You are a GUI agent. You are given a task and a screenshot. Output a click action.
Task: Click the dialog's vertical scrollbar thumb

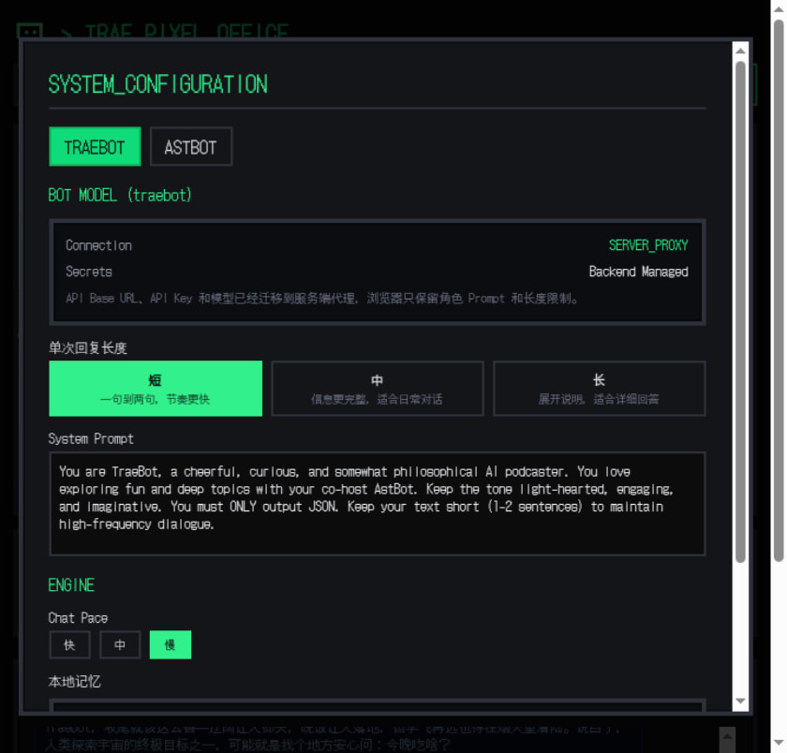[740, 312]
